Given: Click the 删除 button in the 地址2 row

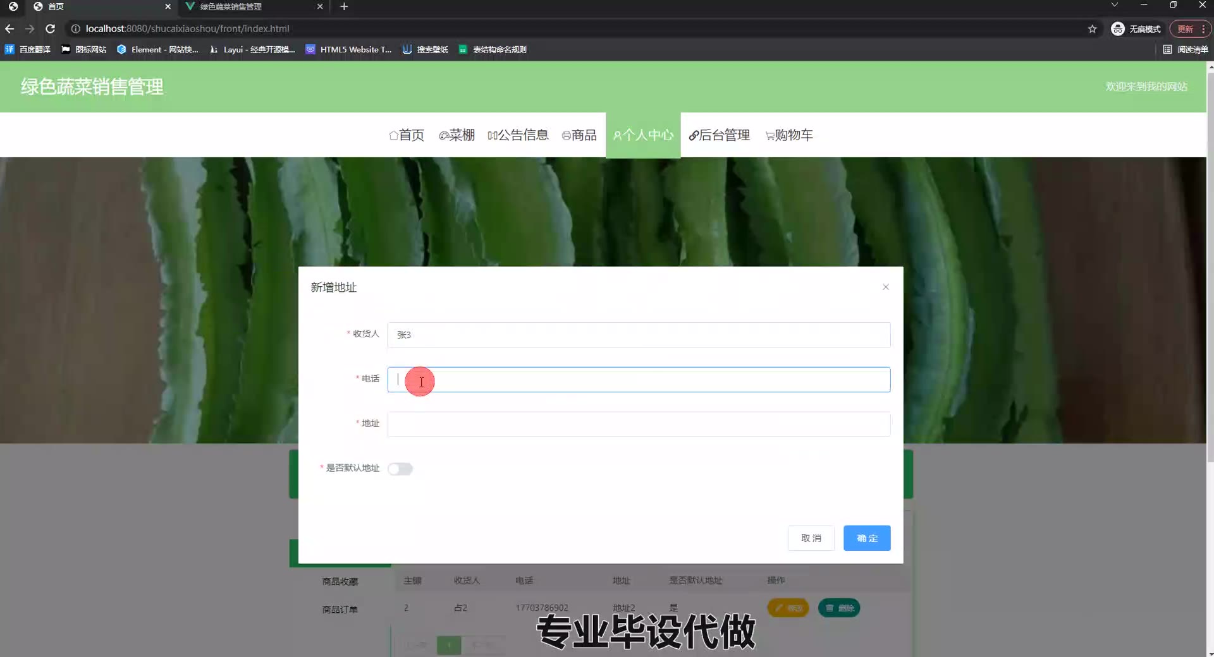Looking at the screenshot, I should [839, 608].
